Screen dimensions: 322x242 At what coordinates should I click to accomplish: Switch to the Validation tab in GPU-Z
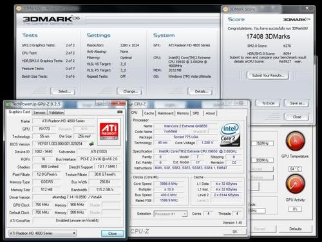[56, 113]
